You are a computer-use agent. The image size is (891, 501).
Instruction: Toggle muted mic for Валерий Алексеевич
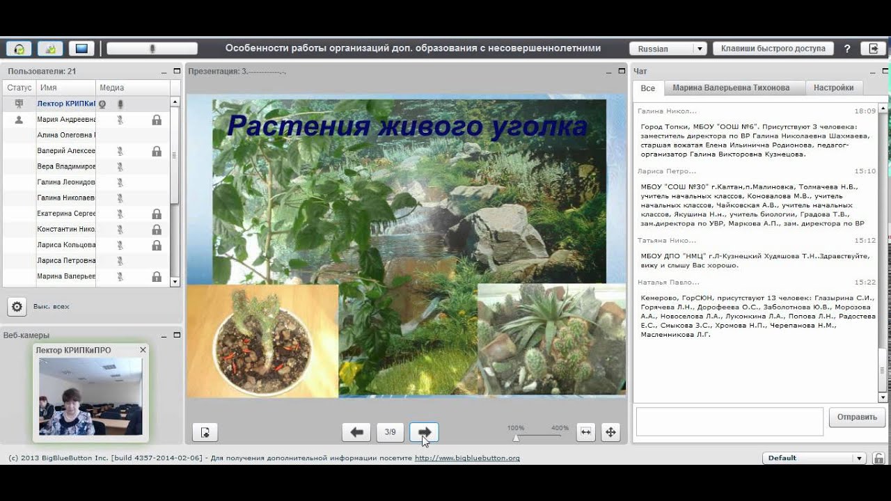tap(120, 151)
